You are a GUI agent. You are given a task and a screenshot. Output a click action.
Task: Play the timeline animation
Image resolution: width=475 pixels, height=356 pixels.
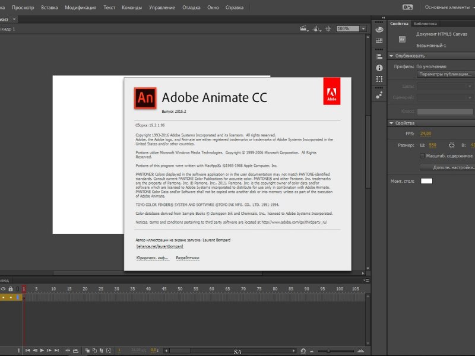click(x=42, y=351)
